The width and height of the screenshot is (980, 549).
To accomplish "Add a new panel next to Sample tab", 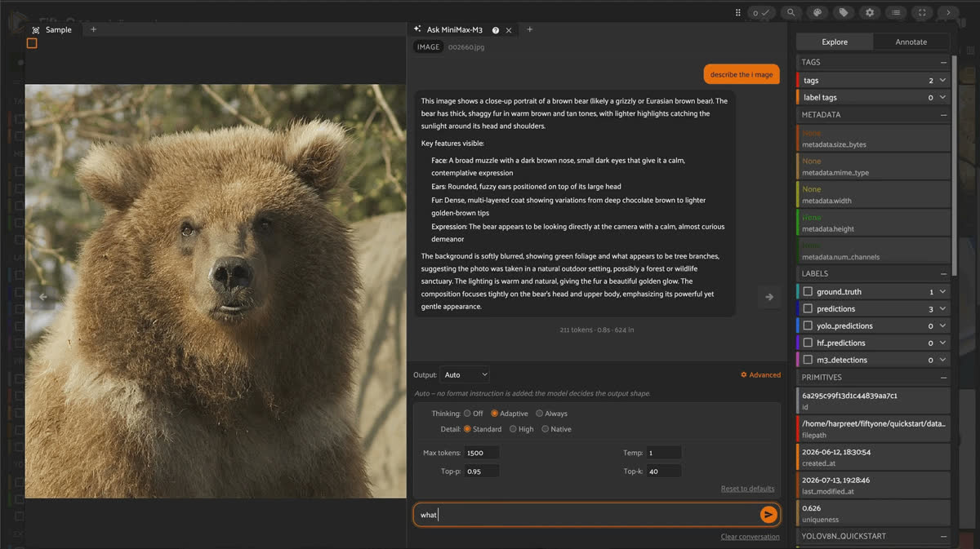I will click(x=93, y=29).
